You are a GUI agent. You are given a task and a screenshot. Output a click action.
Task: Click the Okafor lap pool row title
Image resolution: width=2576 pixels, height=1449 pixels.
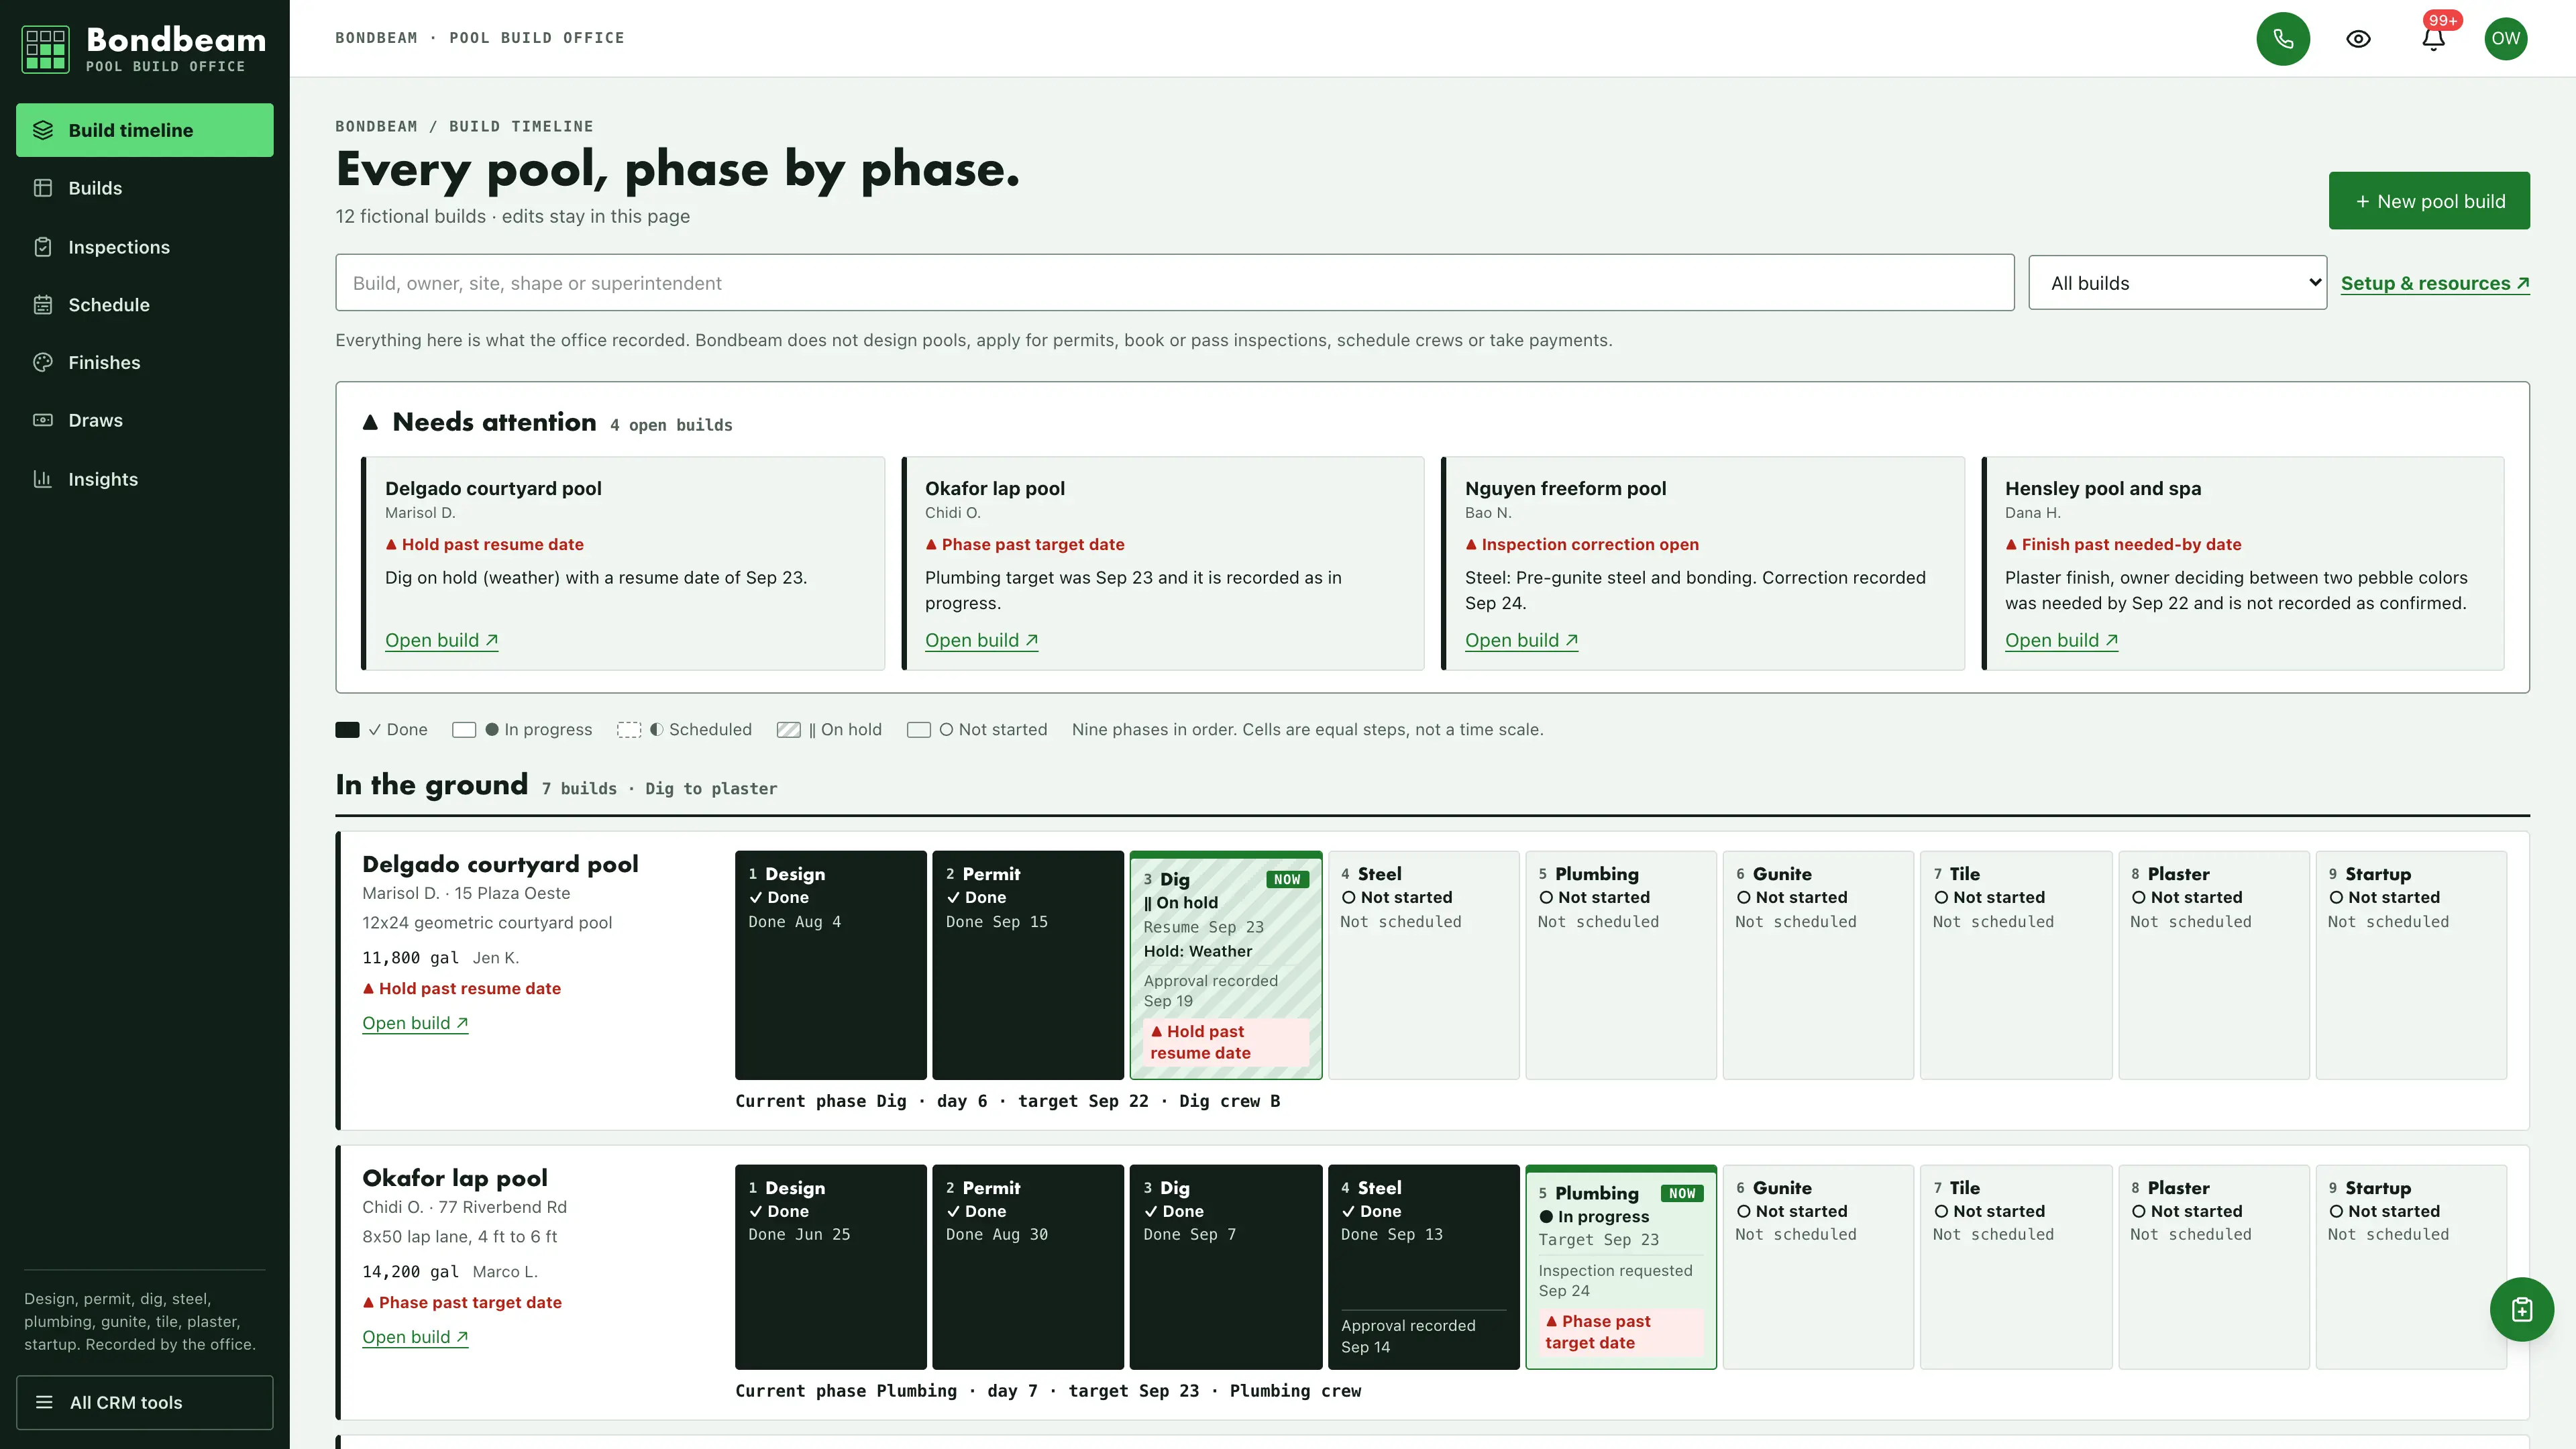click(x=454, y=1178)
